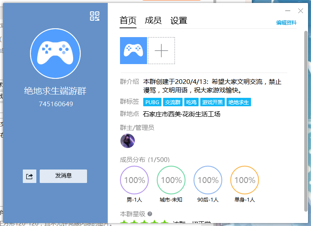Image resolution: width=311 pixels, height=226 pixels.
Task: Click the group number 745160649
Action: (x=56, y=104)
